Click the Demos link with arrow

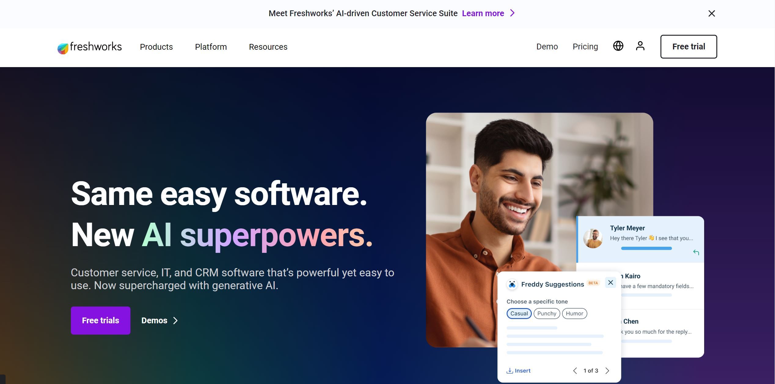point(160,320)
